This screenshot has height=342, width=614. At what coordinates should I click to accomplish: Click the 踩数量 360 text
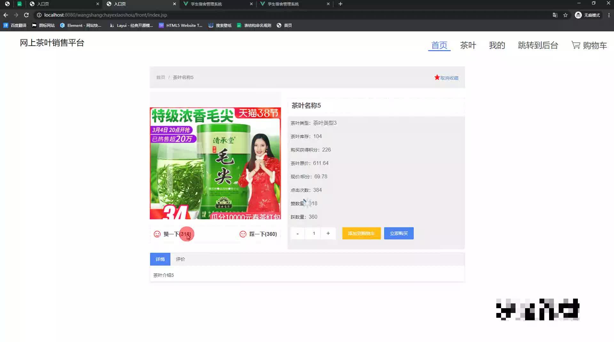pyautogui.click(x=304, y=217)
